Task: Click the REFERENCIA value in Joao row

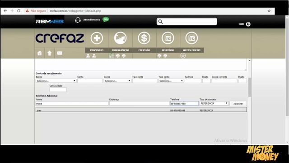Action: (206, 110)
